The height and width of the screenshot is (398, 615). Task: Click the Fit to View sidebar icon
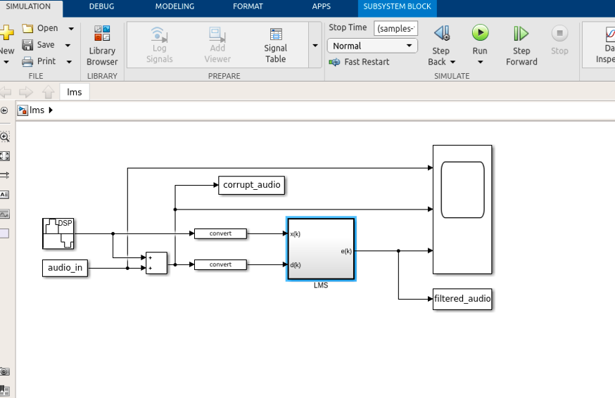click(x=5, y=156)
